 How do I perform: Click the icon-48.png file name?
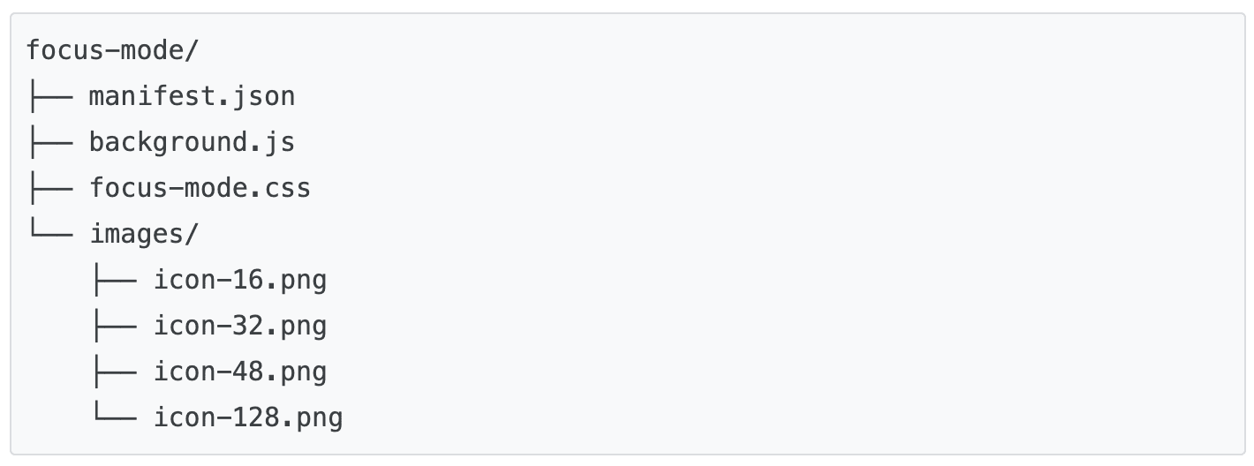240,372
